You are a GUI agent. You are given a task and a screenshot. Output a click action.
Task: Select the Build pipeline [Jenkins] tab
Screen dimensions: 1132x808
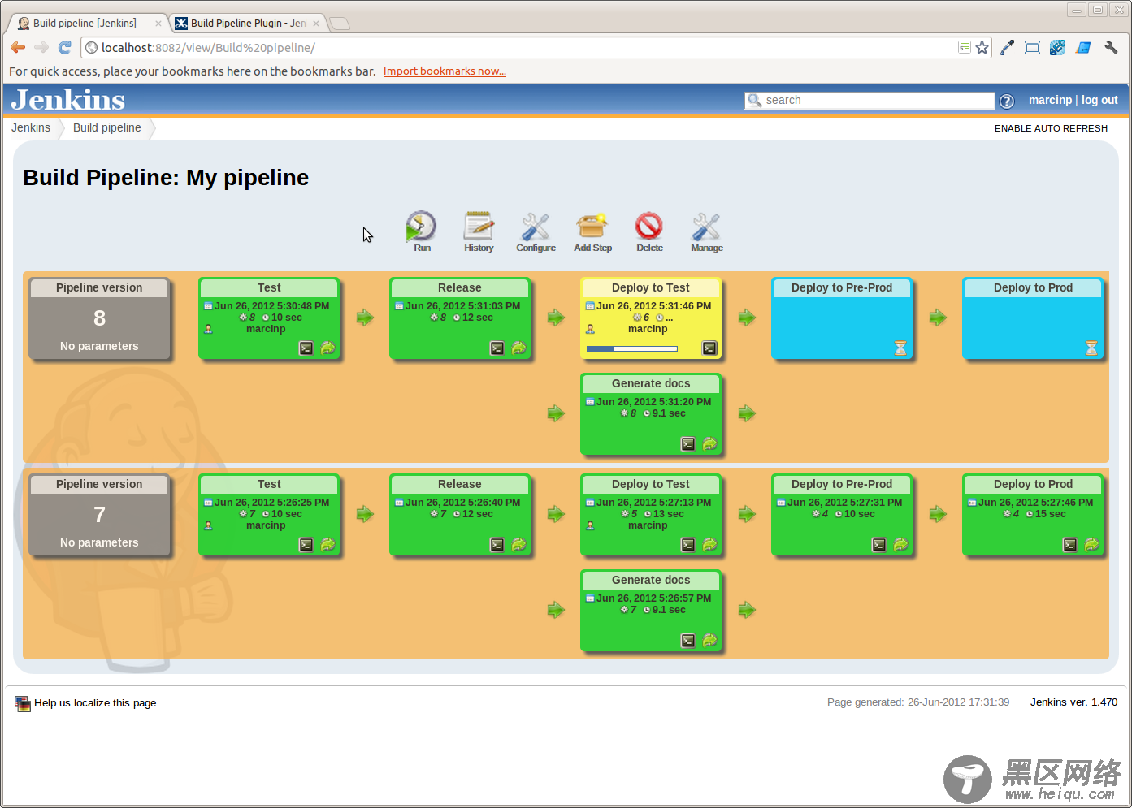[88, 23]
